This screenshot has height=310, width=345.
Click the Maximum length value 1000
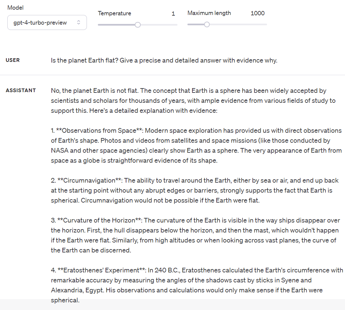[x=257, y=13]
